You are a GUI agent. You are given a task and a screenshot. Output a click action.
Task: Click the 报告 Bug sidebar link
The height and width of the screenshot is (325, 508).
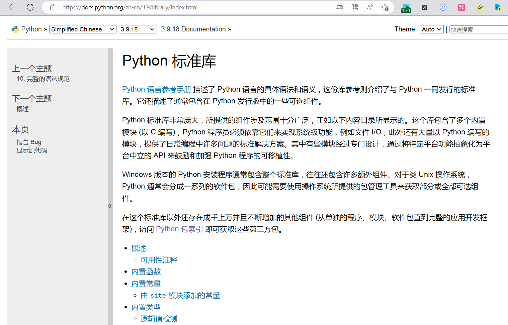(x=29, y=142)
